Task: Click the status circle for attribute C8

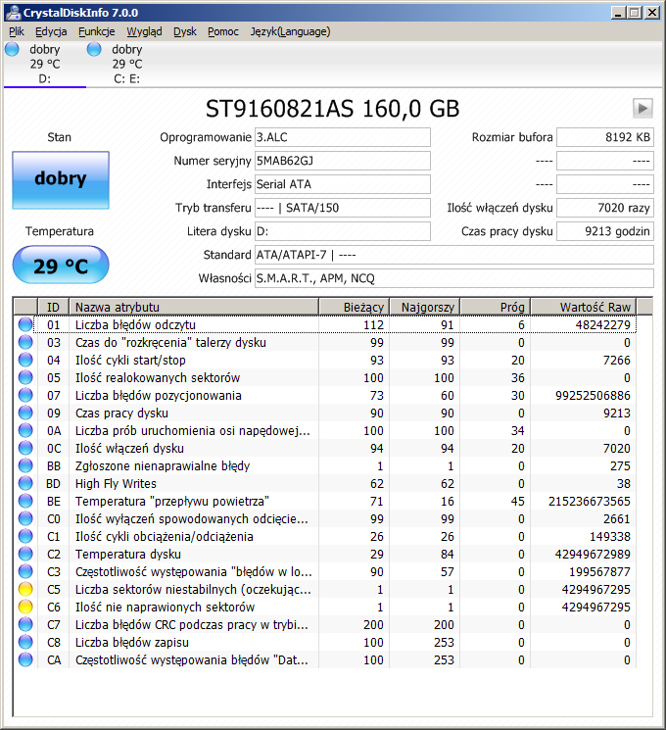Action: click(25, 643)
